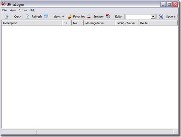Sort by the Router column header

[x=158, y=23]
